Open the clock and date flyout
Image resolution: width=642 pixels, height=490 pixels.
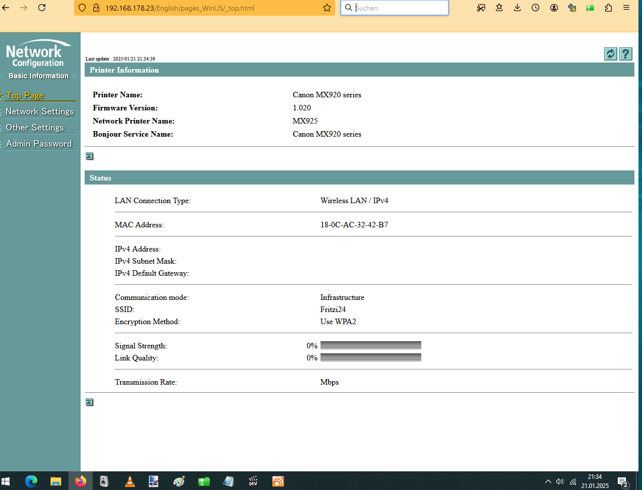[x=595, y=481]
